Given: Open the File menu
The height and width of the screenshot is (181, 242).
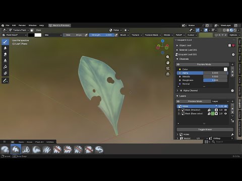Looking at the screenshot, I should 8,26.
